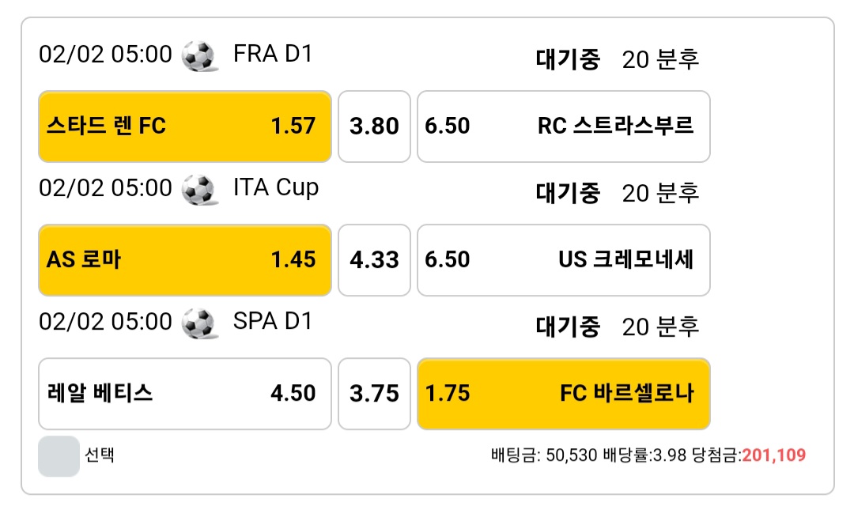Click the soccer ball icon next to SPA D1
Image resolution: width=854 pixels, height=506 pixels.
click(199, 323)
